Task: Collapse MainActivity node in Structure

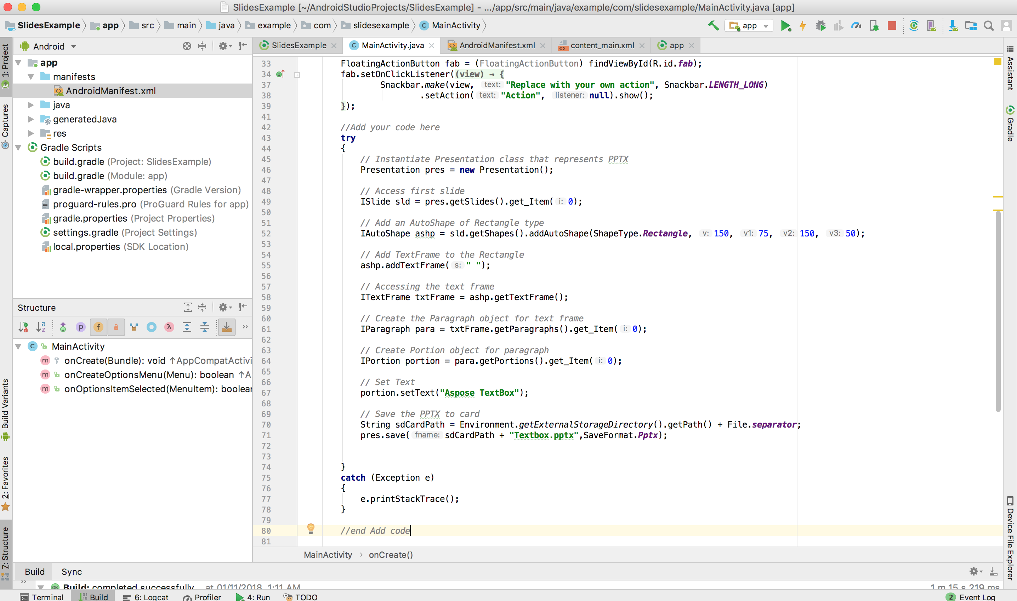Action: tap(18, 347)
